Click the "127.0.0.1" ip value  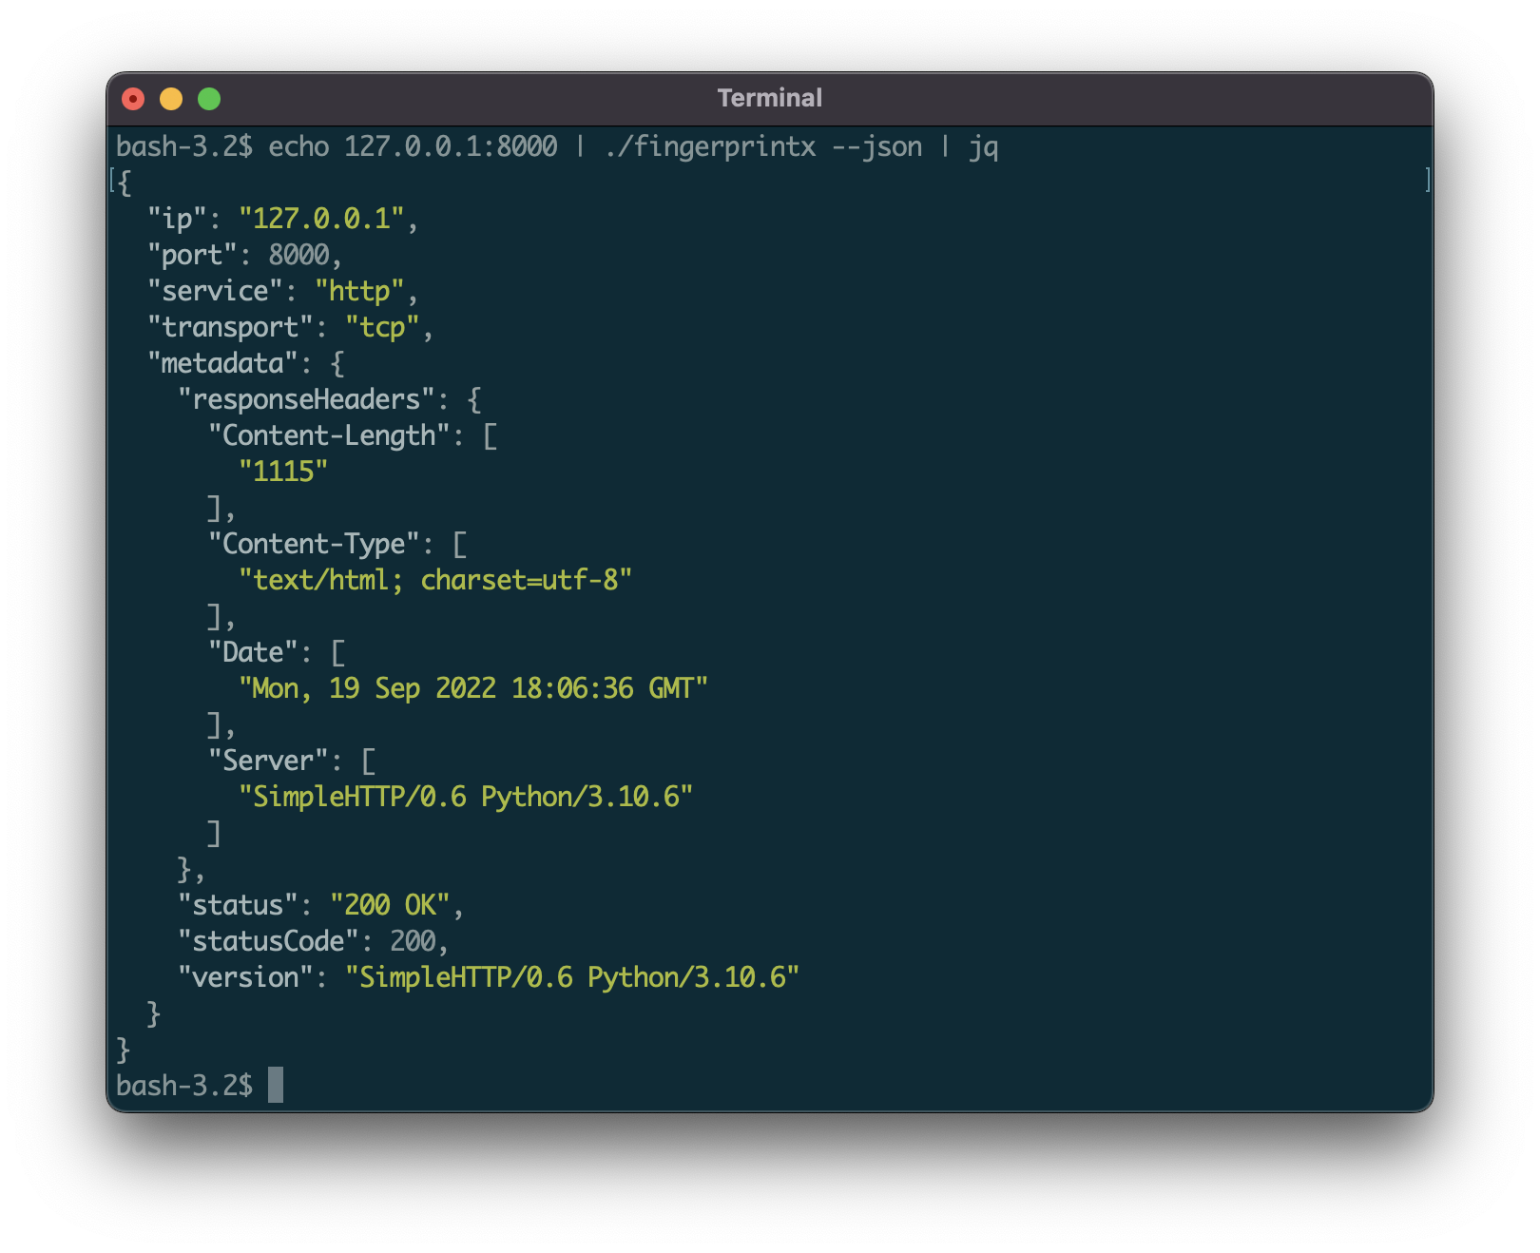pos(321,219)
